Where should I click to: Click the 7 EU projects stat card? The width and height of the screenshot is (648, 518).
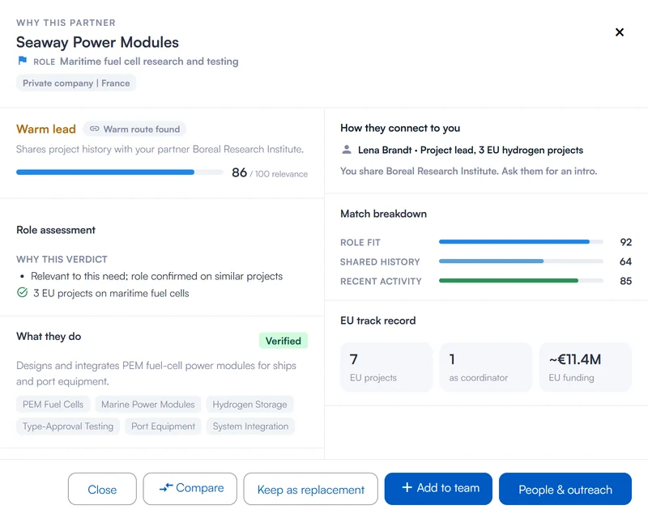click(x=386, y=367)
